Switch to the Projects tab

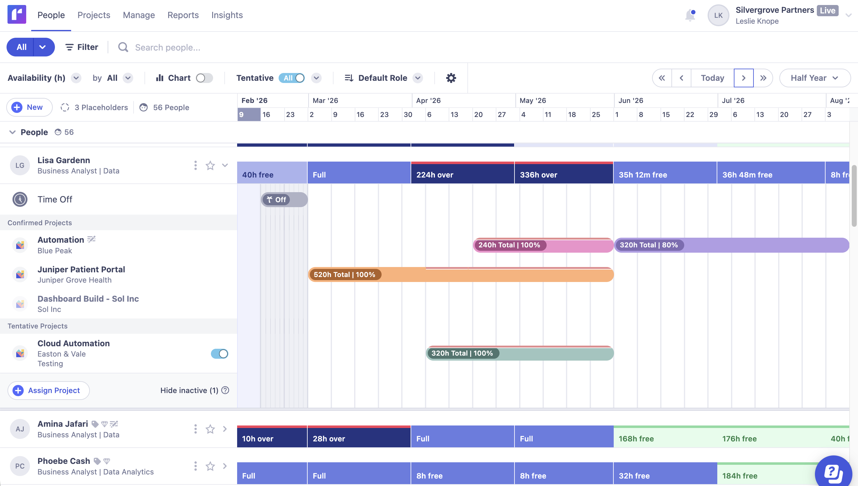coord(94,15)
